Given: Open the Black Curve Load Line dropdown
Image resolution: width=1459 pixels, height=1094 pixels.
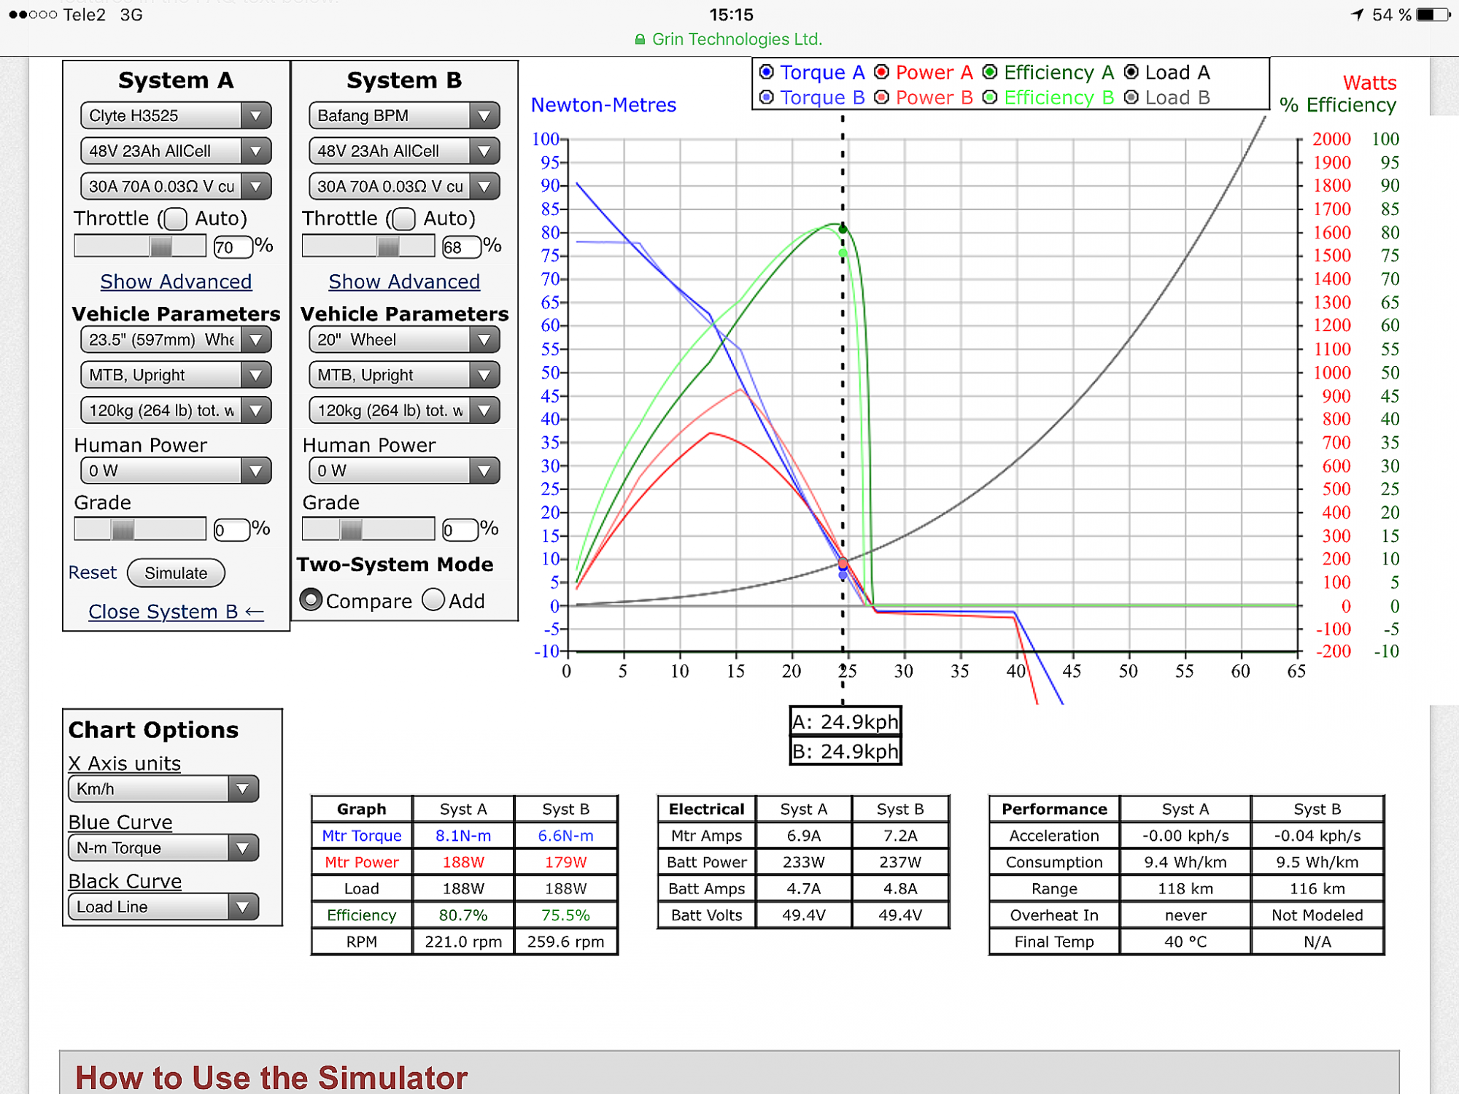Looking at the screenshot, I should click(x=163, y=907).
